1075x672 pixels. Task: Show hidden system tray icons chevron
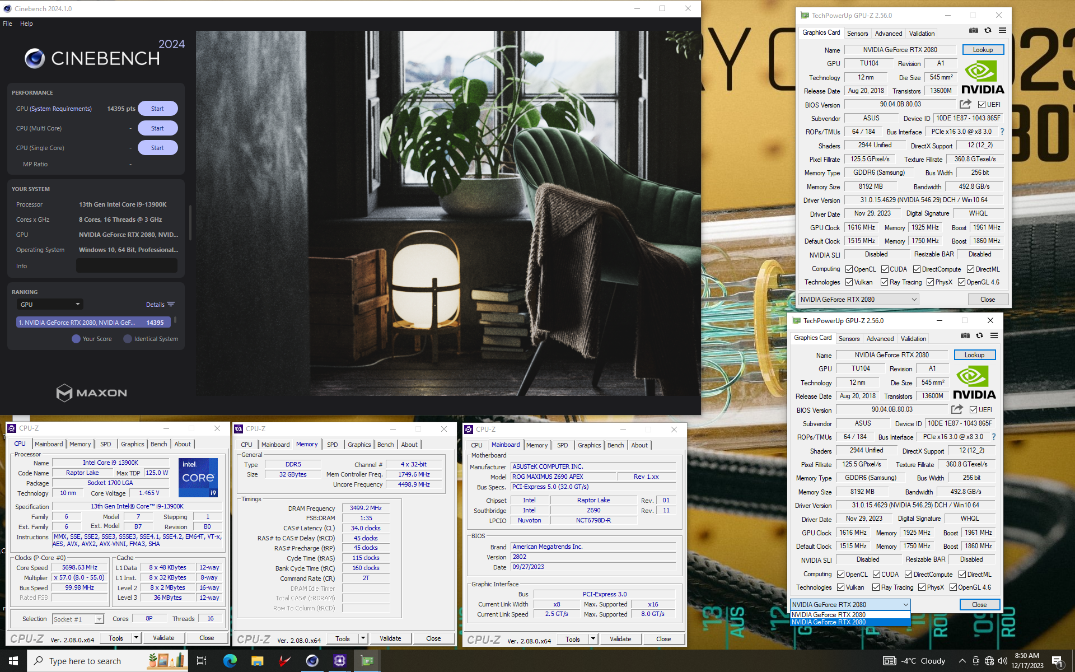(962, 661)
